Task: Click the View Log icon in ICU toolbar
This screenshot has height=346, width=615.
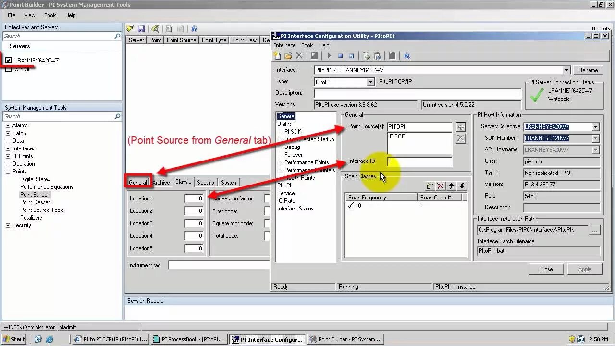Action: click(x=366, y=56)
